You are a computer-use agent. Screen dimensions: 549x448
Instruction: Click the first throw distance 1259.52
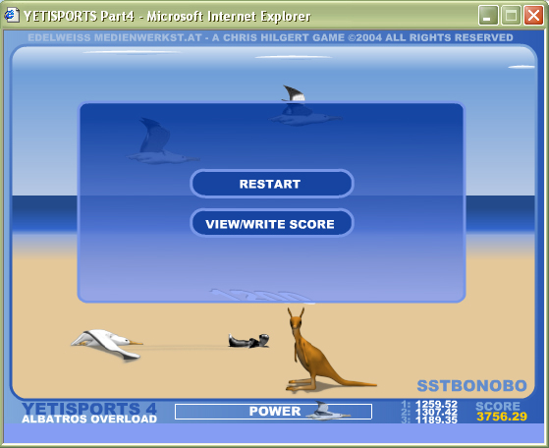coord(436,404)
